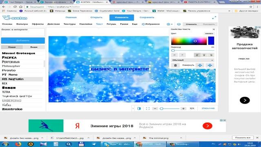
Task: Click the fit-to-screen icon
Action: pyautogui.click(x=148, y=109)
